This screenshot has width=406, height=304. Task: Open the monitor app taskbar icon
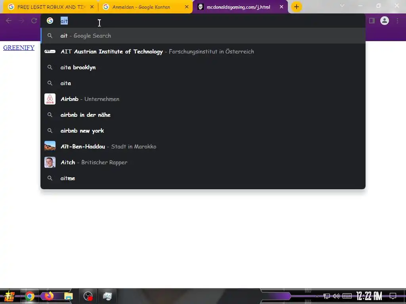pyautogui.click(x=107, y=296)
